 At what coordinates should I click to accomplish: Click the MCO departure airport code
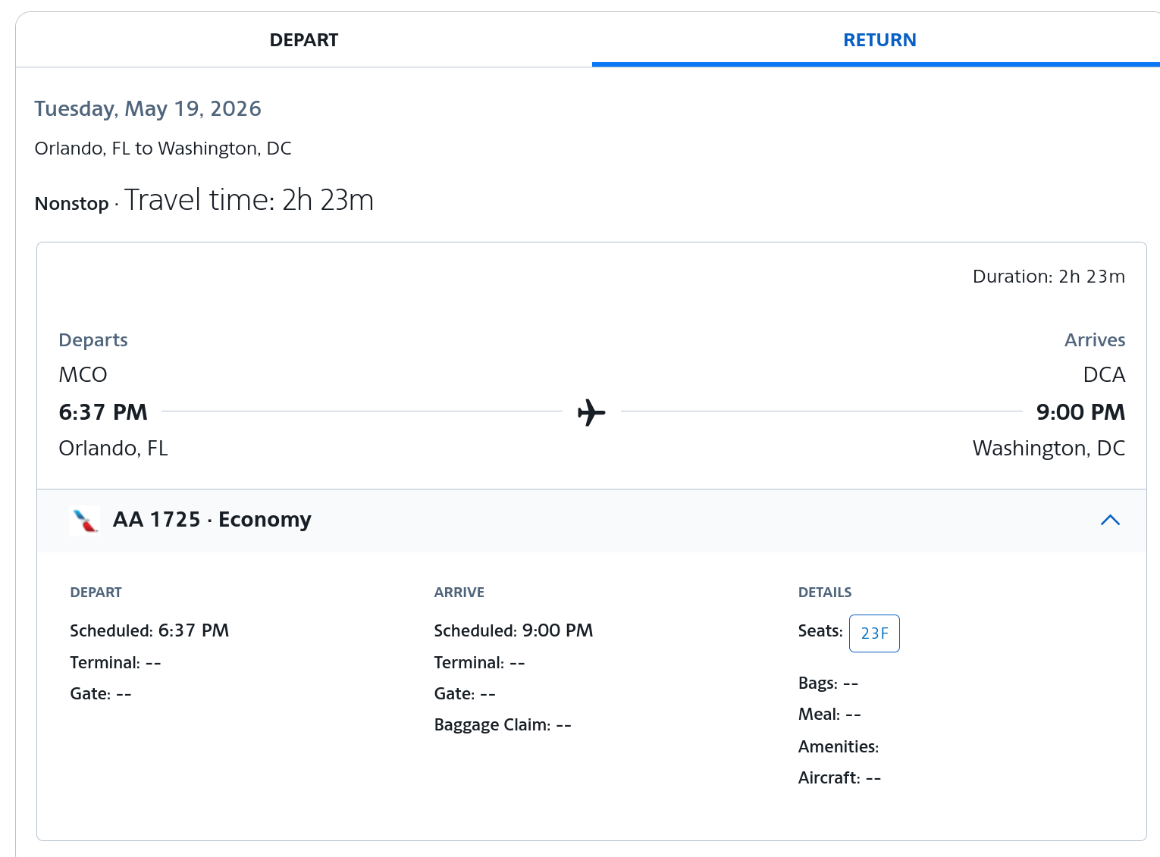click(83, 374)
